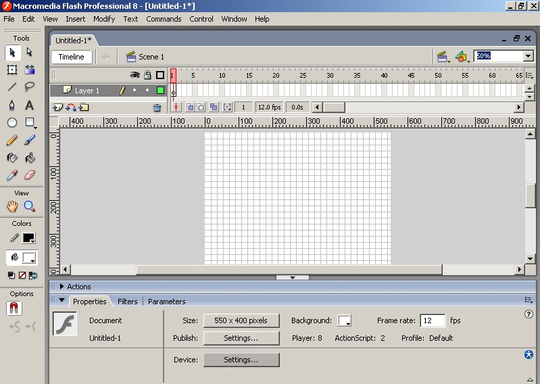Select the Lasso tool
Image resolution: width=540 pixels, height=384 pixels.
[x=30, y=87]
